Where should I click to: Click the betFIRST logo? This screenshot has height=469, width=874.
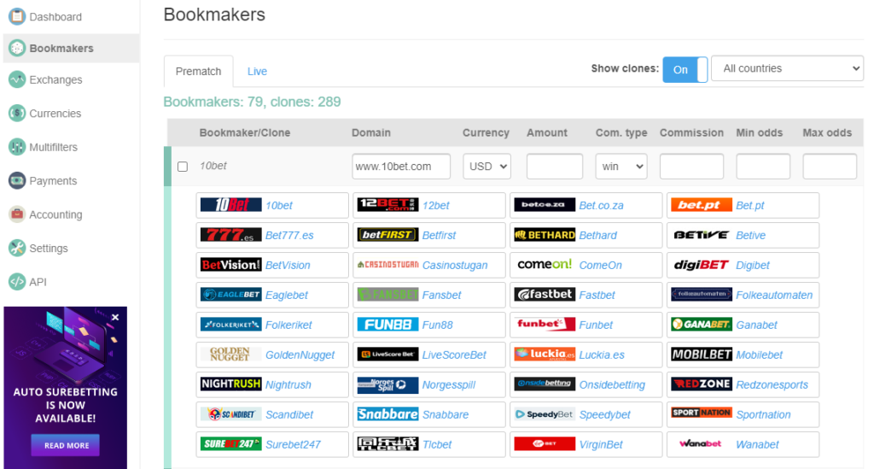[387, 235]
